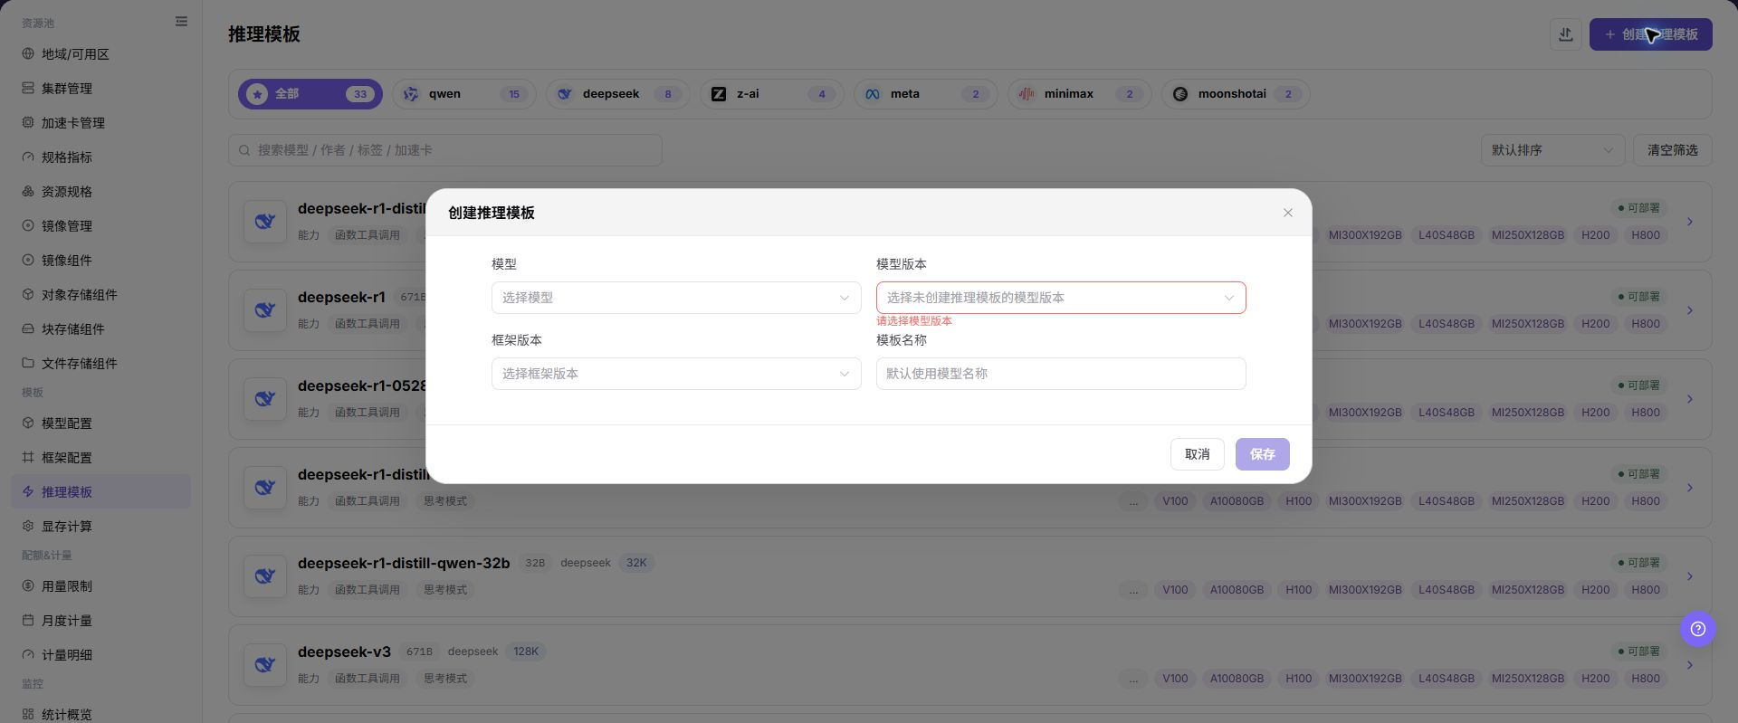Click the 显存计算 sidebar icon
Image resolution: width=1738 pixels, height=723 pixels.
(28, 527)
